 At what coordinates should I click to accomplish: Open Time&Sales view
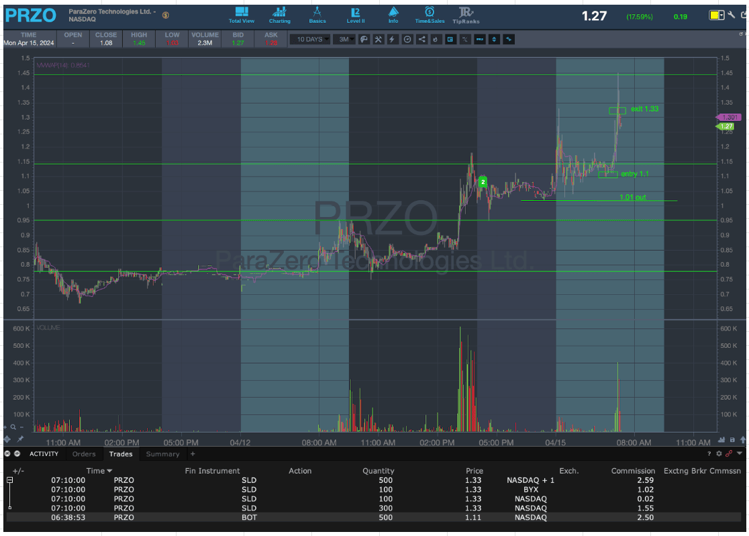430,15
